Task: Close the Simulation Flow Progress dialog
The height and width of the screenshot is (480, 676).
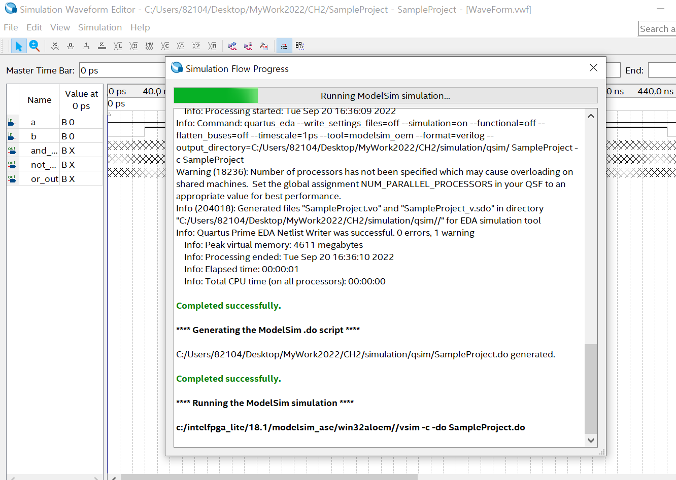Action: point(593,68)
